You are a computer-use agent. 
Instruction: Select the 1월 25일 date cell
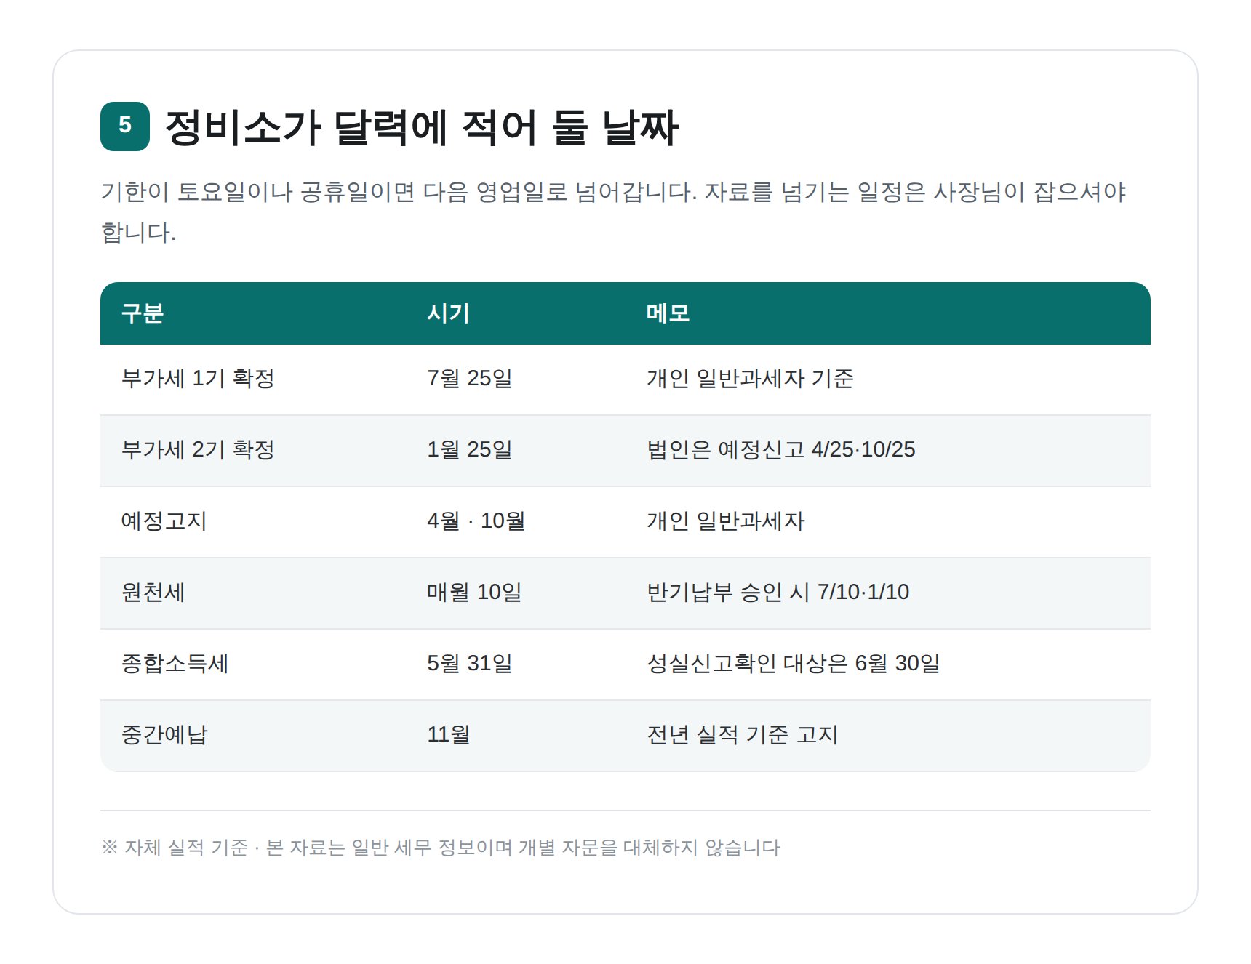[470, 450]
